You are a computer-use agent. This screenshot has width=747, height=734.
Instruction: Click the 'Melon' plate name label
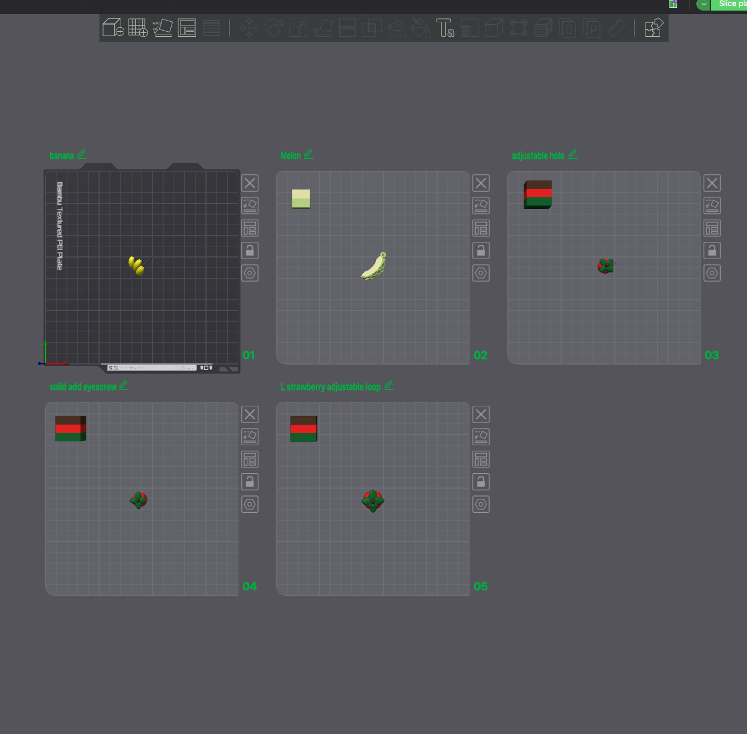pos(291,155)
